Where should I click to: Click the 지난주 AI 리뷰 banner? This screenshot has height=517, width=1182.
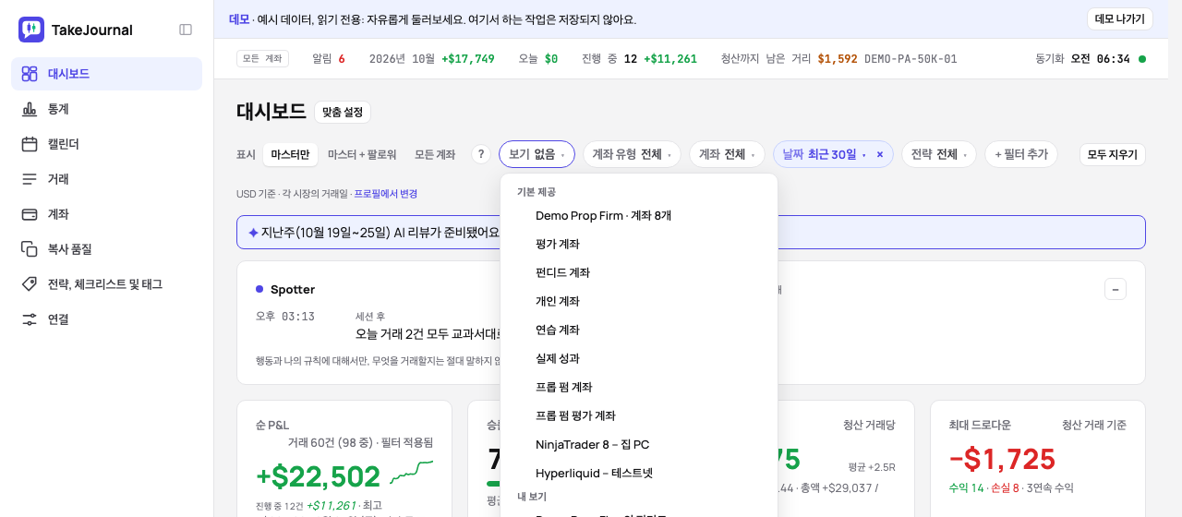691,233
